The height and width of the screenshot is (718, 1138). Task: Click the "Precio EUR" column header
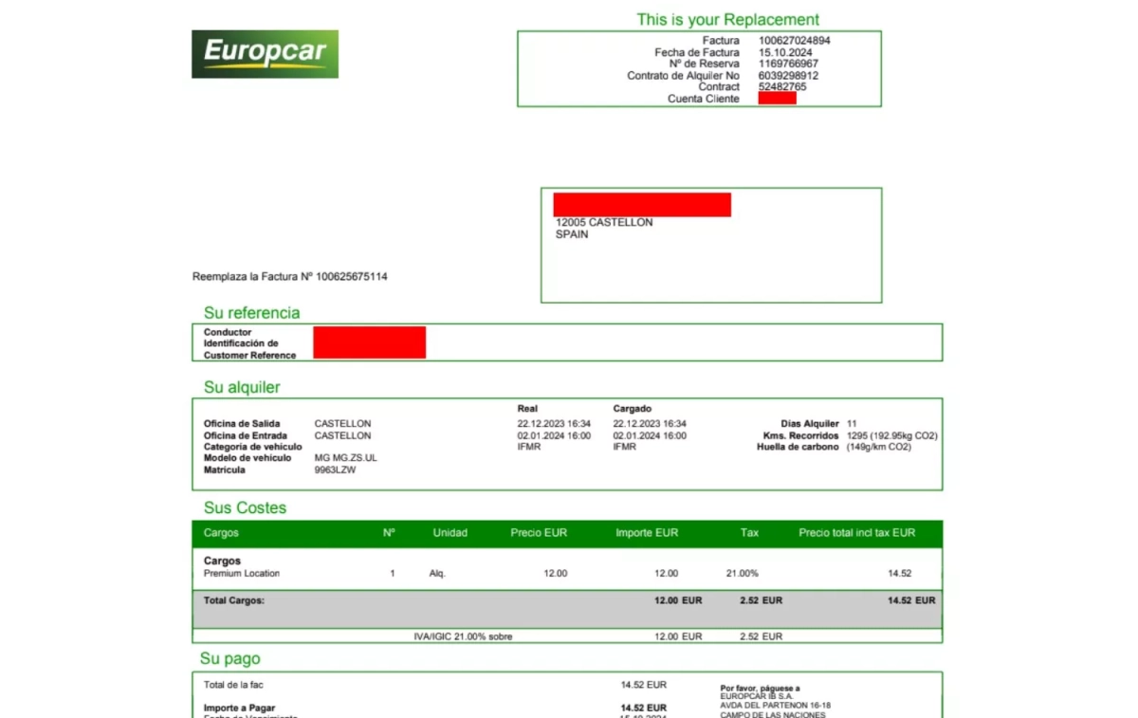tap(538, 533)
